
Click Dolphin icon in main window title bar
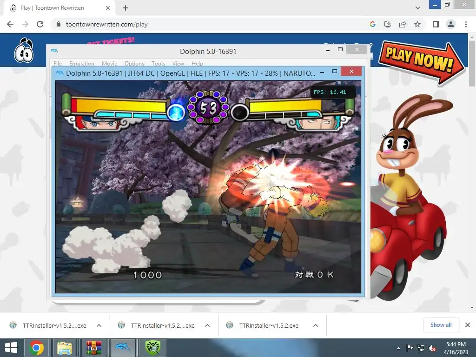tap(54, 51)
